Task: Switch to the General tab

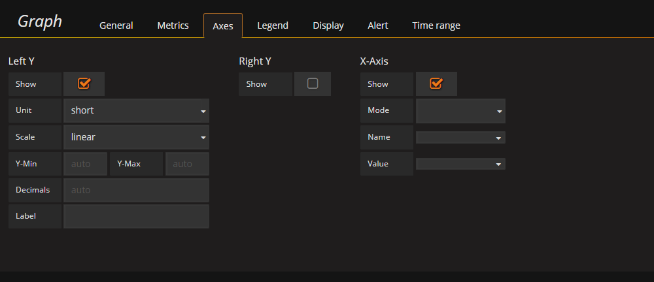Action: pos(116,25)
